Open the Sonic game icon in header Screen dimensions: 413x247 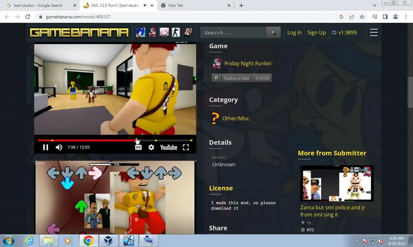point(140,32)
